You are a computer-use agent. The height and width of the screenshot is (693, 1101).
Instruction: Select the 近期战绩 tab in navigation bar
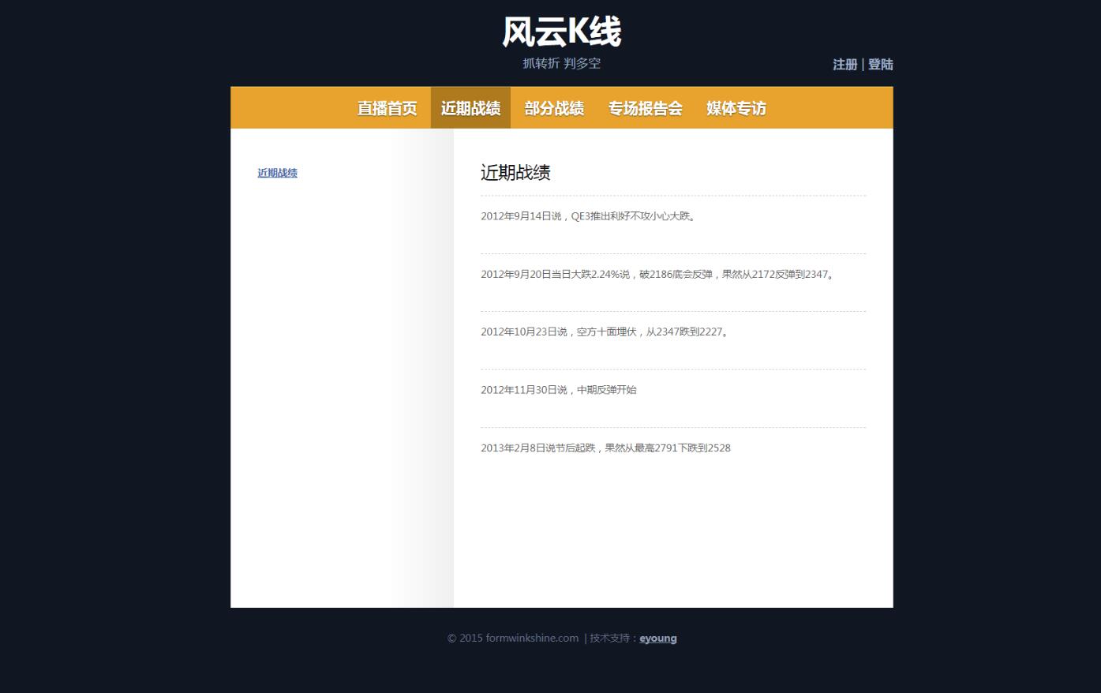click(x=470, y=108)
